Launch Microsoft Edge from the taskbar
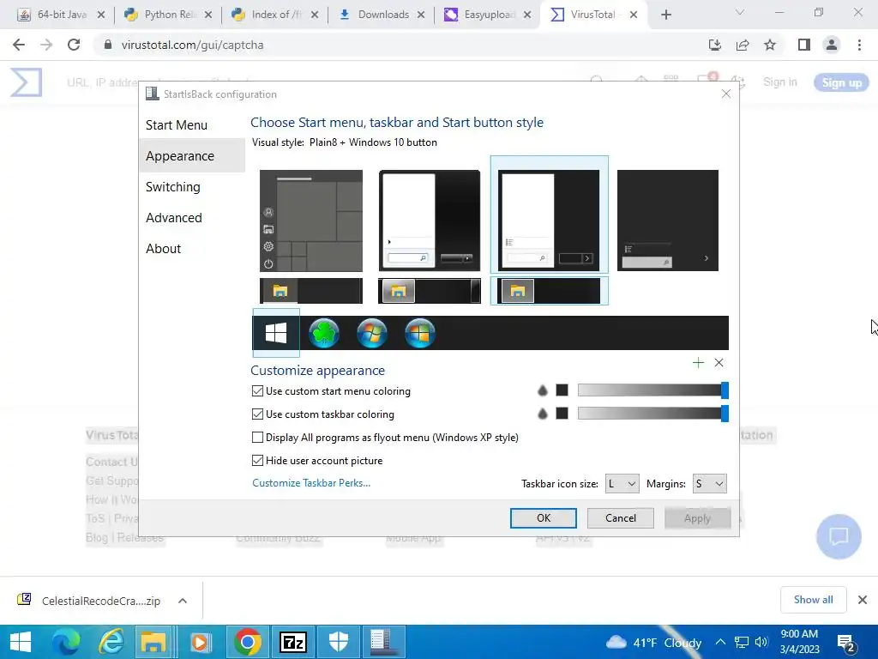 66,642
